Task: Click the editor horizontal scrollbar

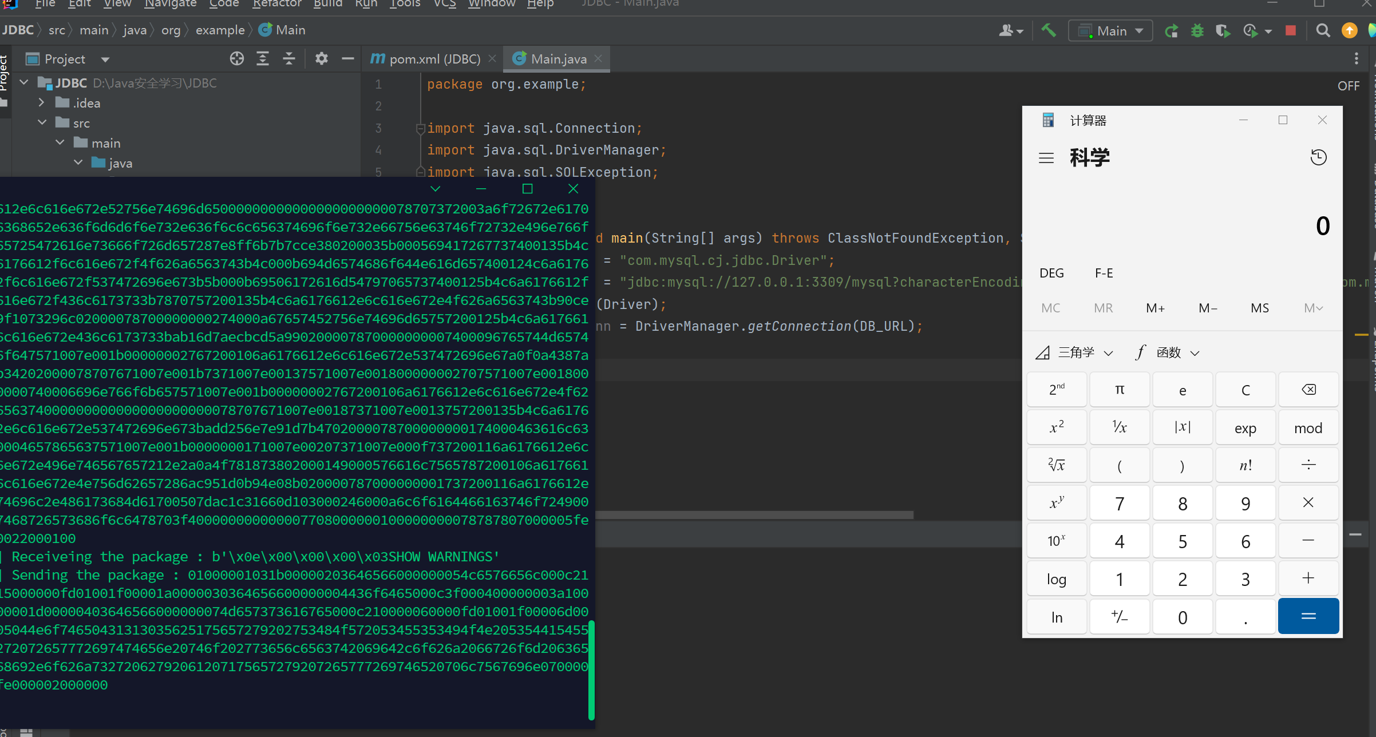Action: point(754,515)
